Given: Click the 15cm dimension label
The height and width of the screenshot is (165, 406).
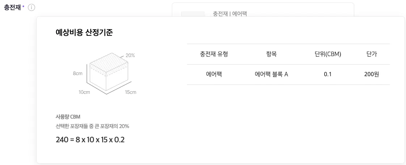Looking at the screenshot, I should point(131,92).
